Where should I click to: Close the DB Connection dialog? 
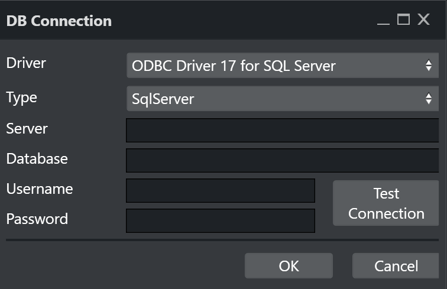[423, 20]
